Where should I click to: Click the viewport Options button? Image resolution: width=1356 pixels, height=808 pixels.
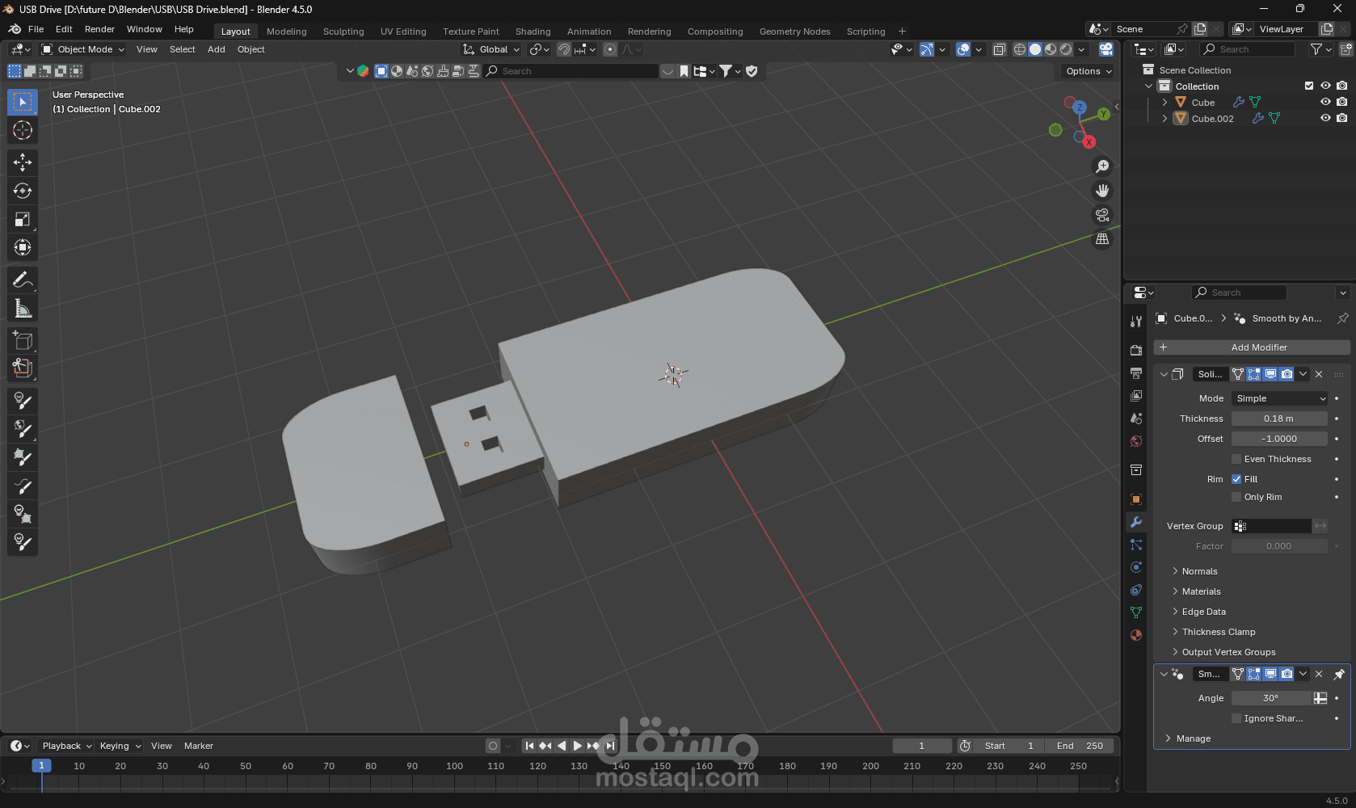click(1088, 71)
